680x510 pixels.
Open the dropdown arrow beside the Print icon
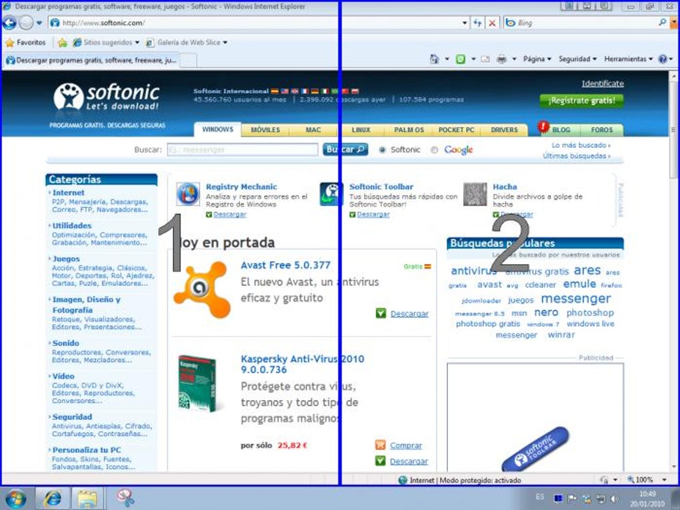click(x=514, y=59)
